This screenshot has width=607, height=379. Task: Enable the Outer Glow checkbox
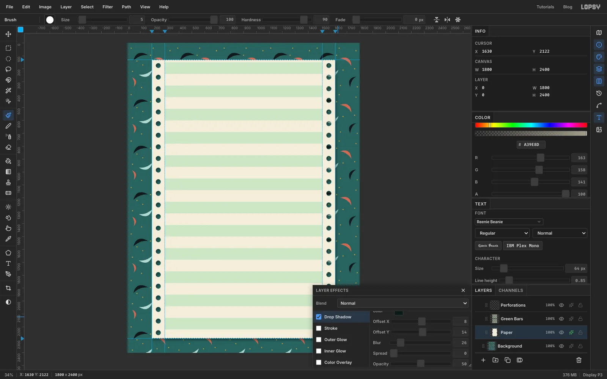point(319,340)
